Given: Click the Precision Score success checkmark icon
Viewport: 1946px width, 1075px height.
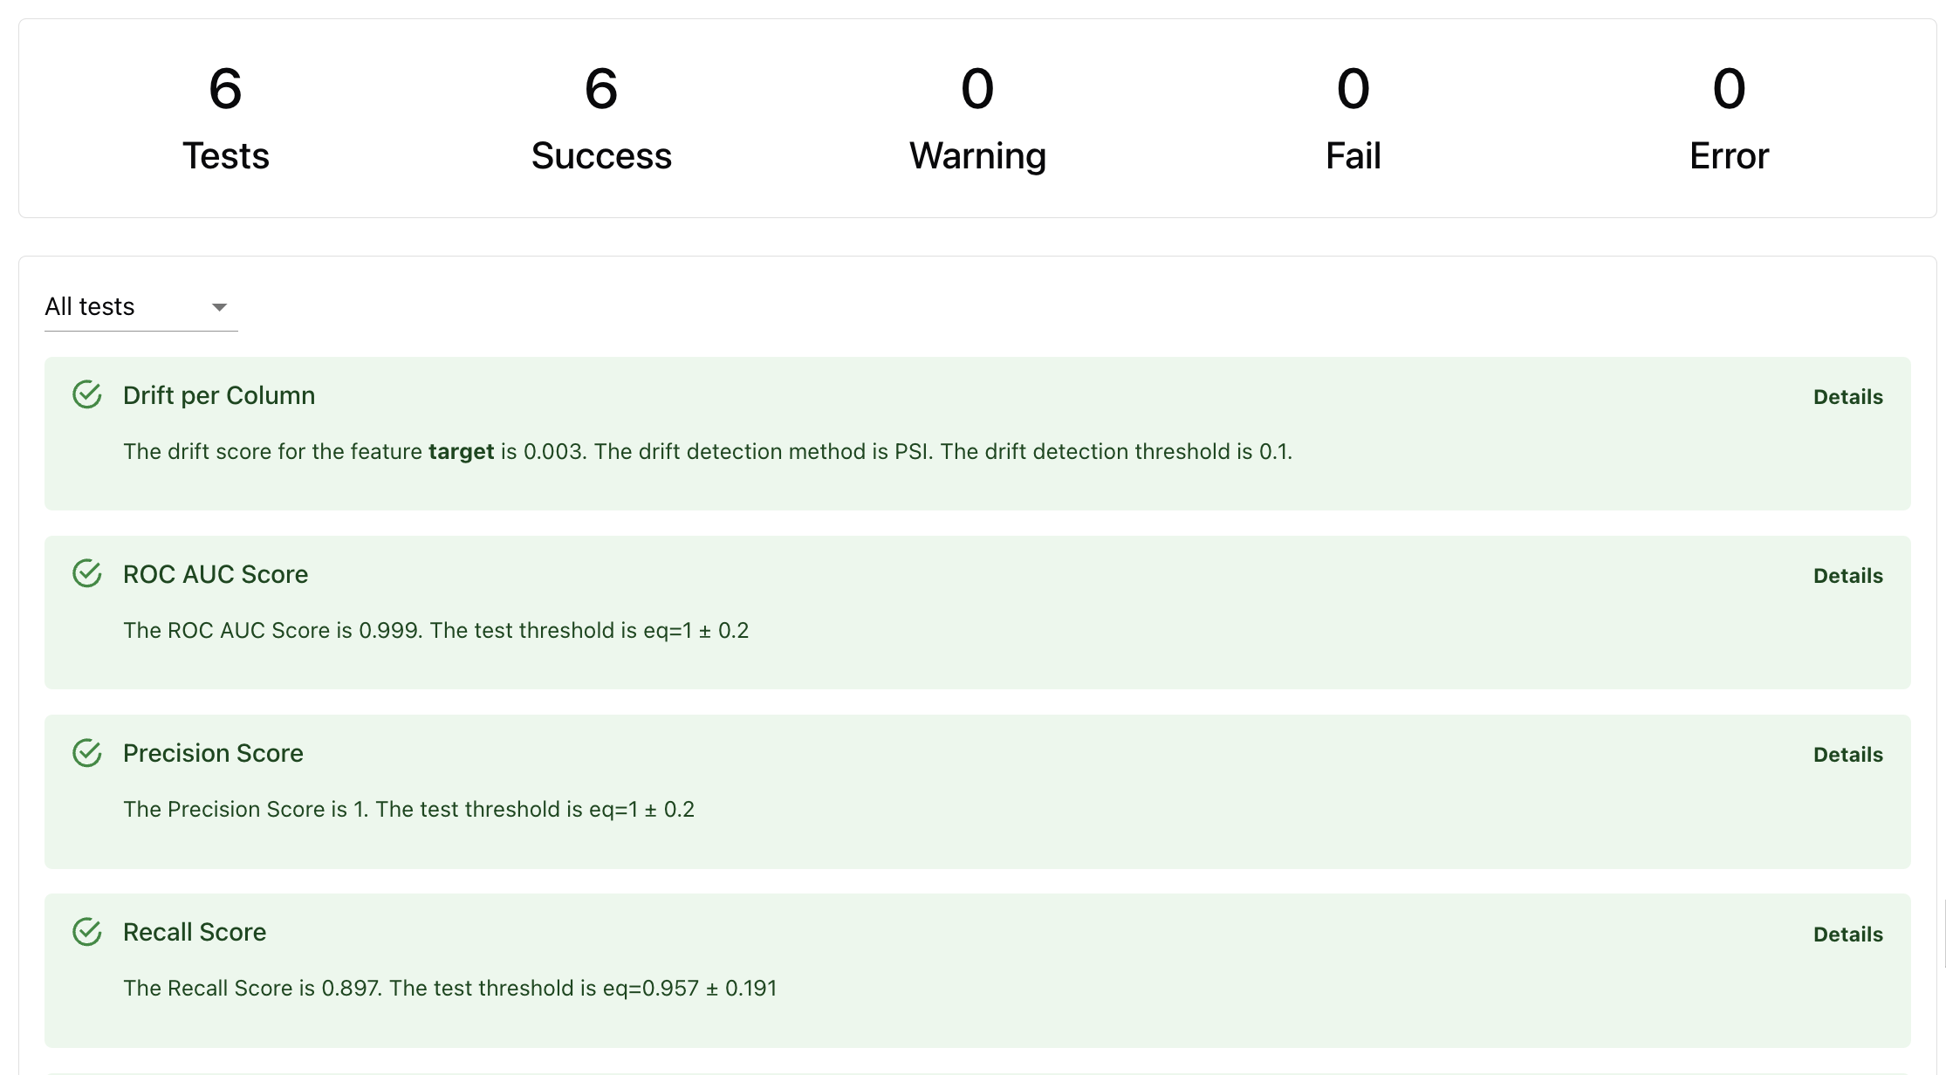Looking at the screenshot, I should pyautogui.click(x=87, y=753).
